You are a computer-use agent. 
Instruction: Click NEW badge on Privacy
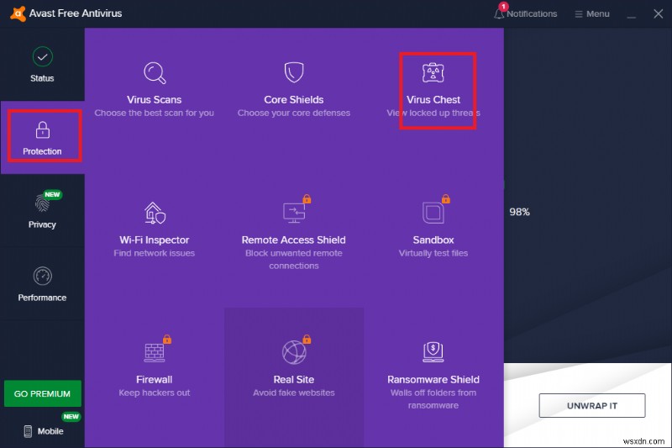(52, 195)
